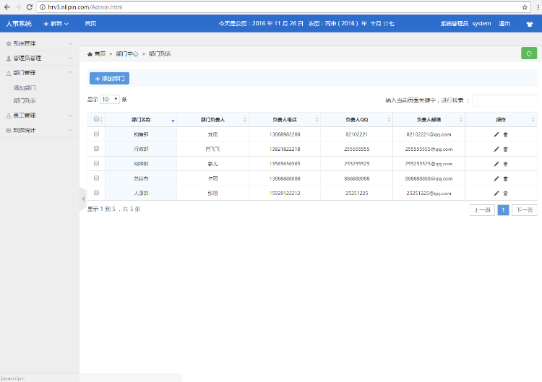Screen dimensions: 542x382
Task: Delete the row with QQ 255255525
Action: click(x=505, y=164)
